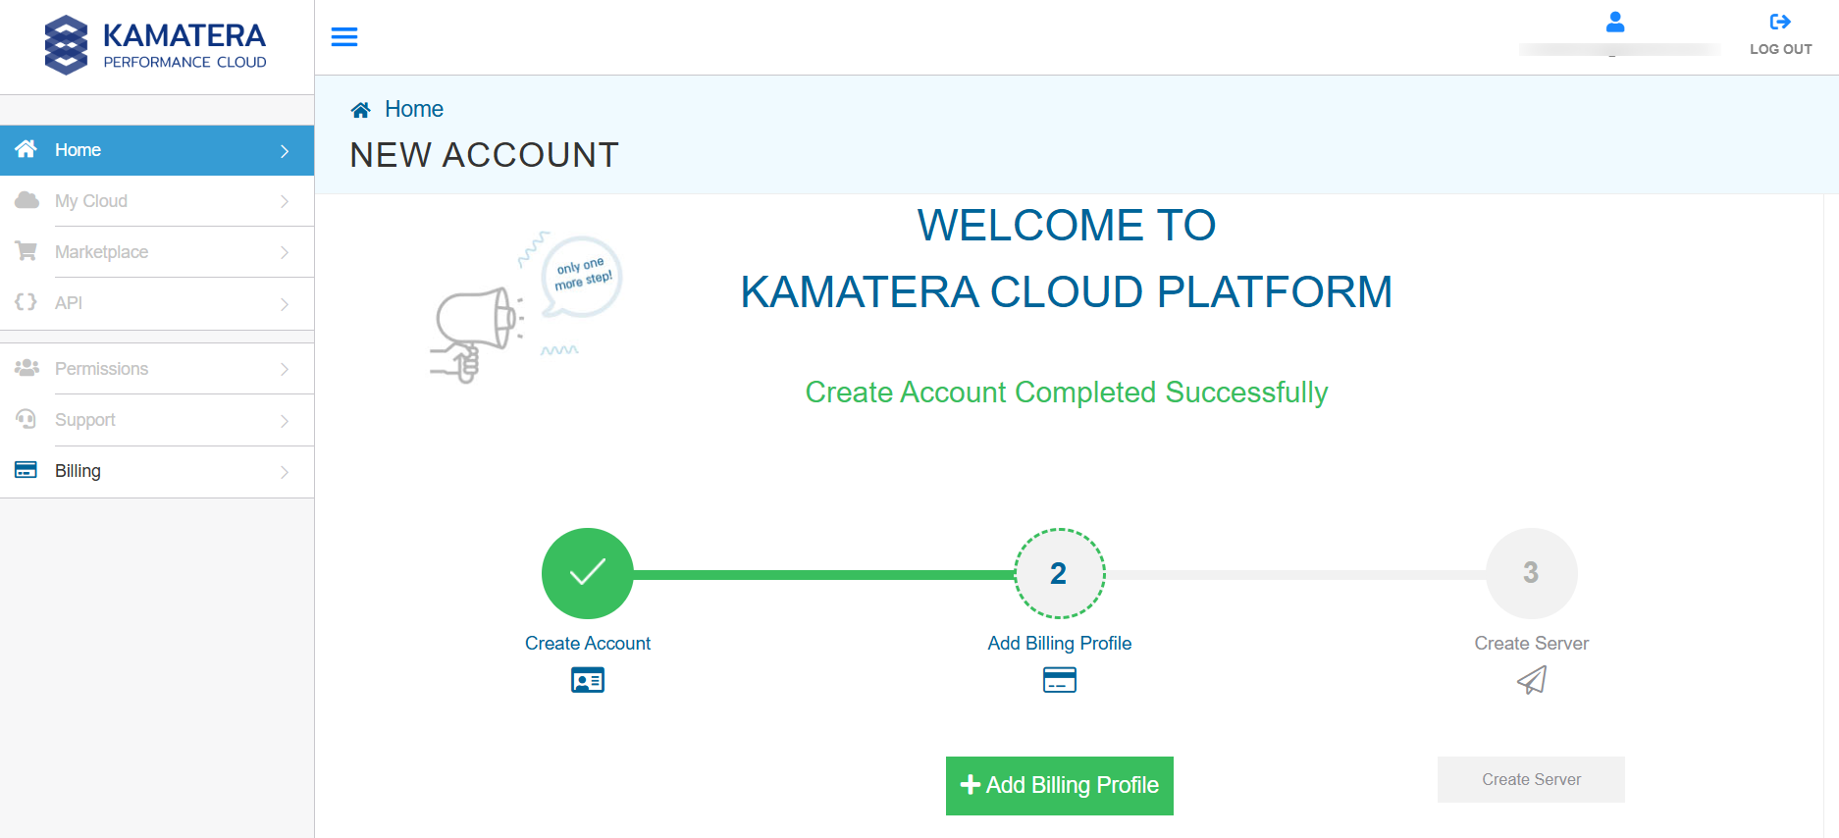Click the PERFORMANCE CLOUD tagline
1839x838 pixels.
(185, 62)
